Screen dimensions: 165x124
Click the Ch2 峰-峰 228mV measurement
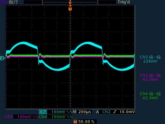click(x=150, y=59)
